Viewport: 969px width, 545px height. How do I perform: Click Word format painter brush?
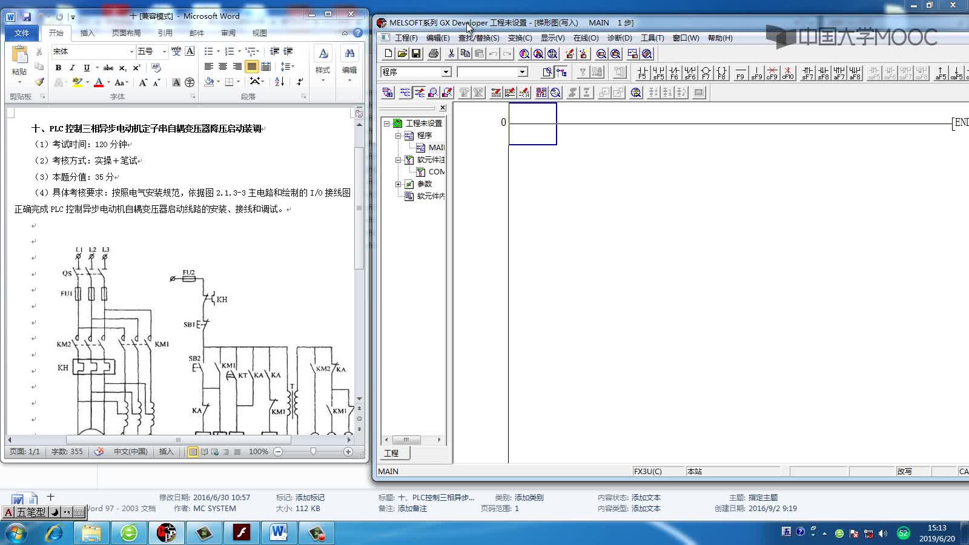click(39, 82)
